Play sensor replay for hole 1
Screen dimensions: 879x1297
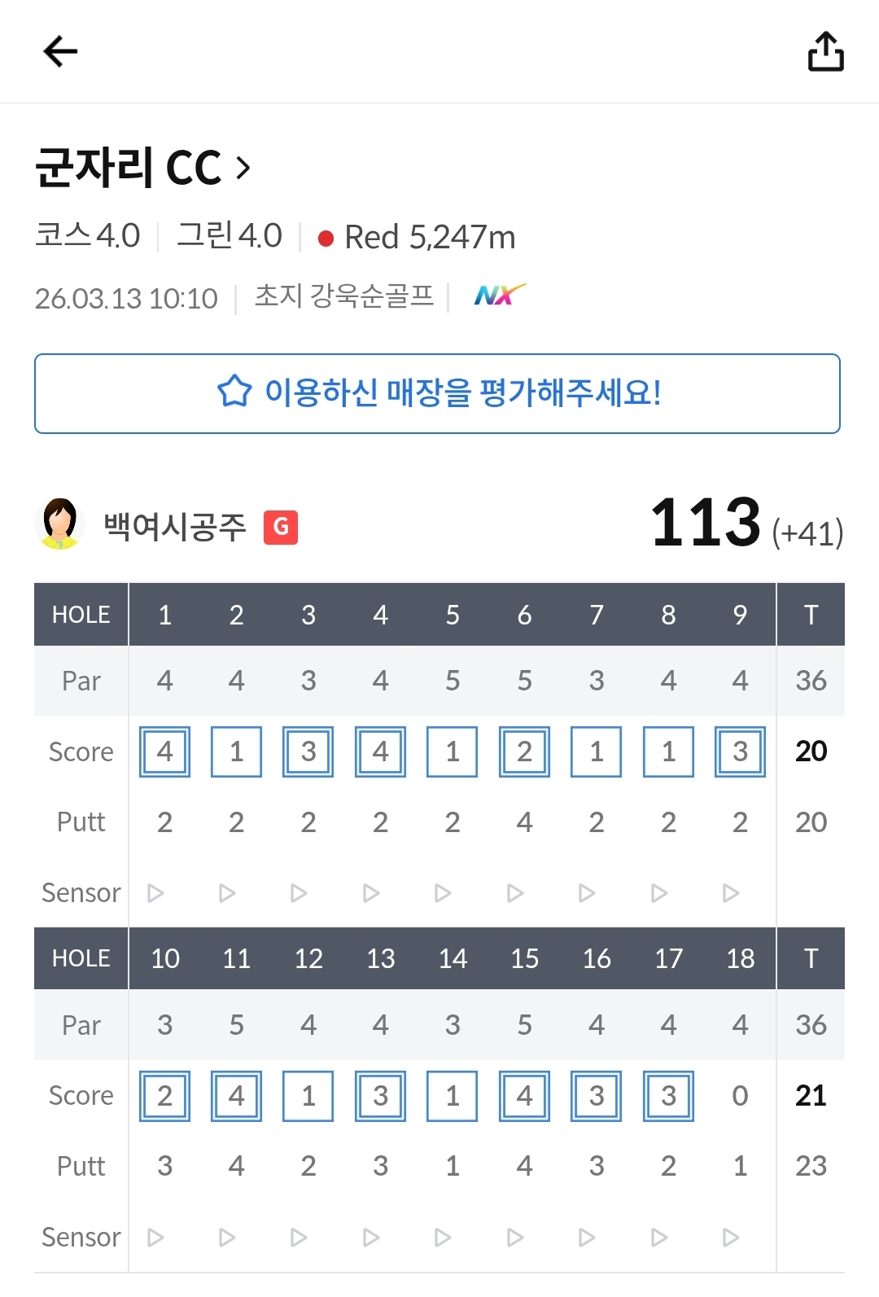[155, 893]
